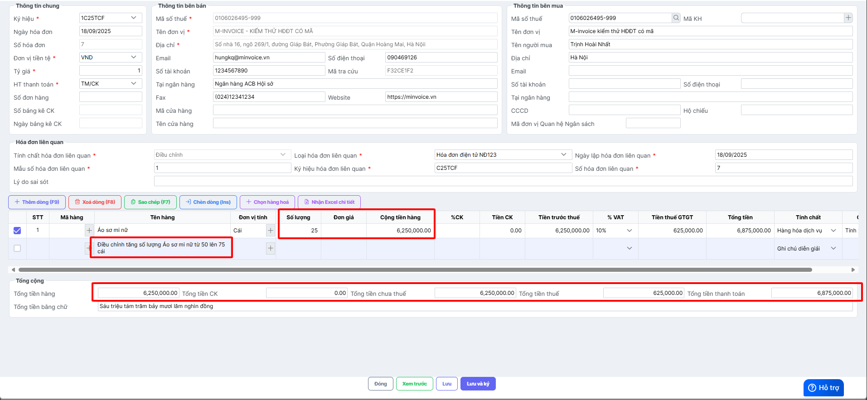Tick the checkbox on the second row
This screenshot has width=867, height=400.
(x=17, y=248)
